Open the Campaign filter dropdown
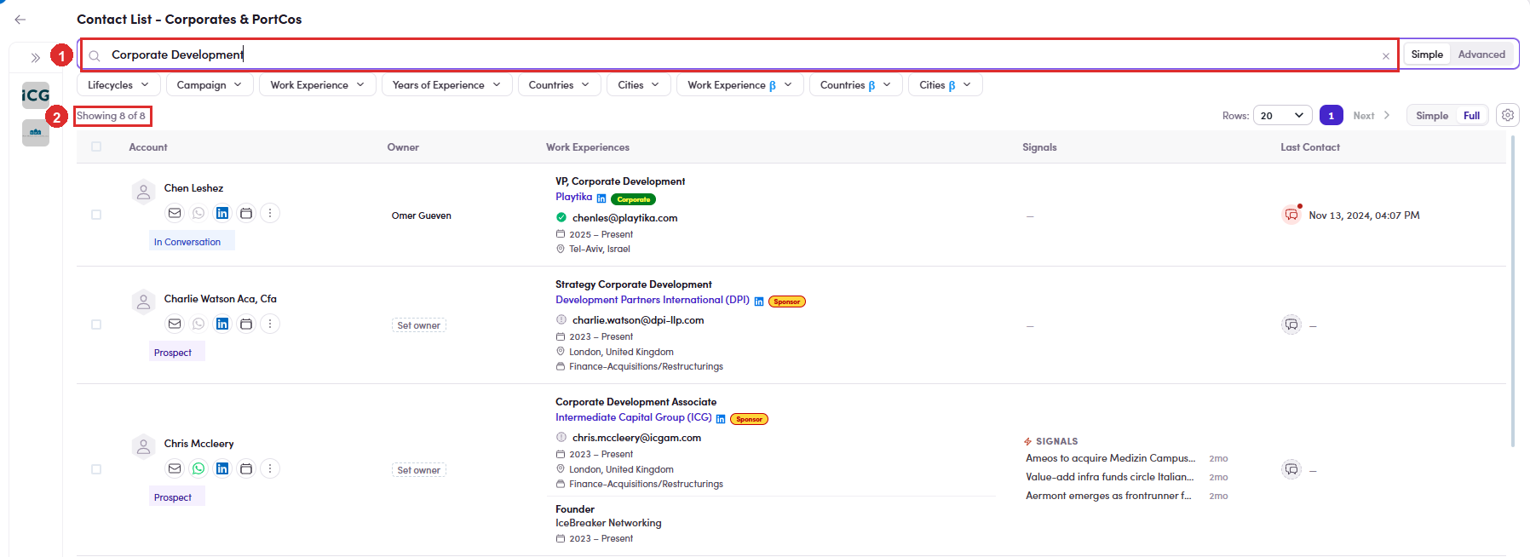Screen dimensions: 1530x557 point(210,85)
